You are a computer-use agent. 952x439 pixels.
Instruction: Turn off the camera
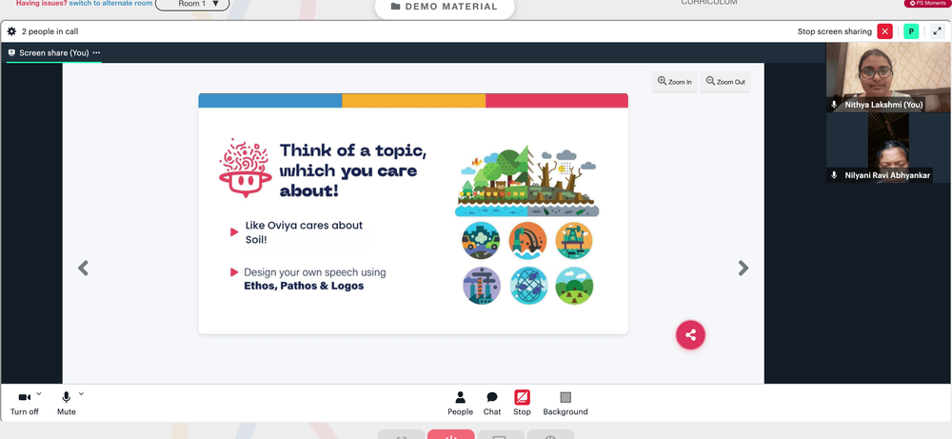(25, 403)
